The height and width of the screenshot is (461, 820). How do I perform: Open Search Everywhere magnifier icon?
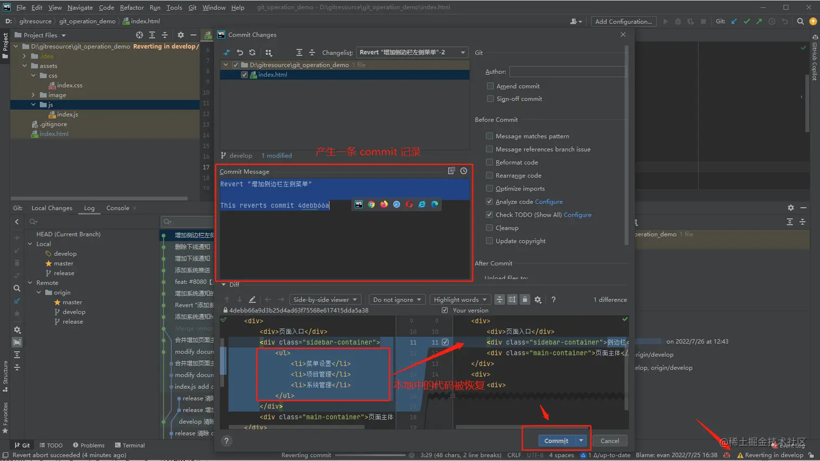point(800,22)
